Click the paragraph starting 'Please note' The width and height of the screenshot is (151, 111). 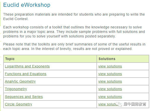click(x=74, y=46)
